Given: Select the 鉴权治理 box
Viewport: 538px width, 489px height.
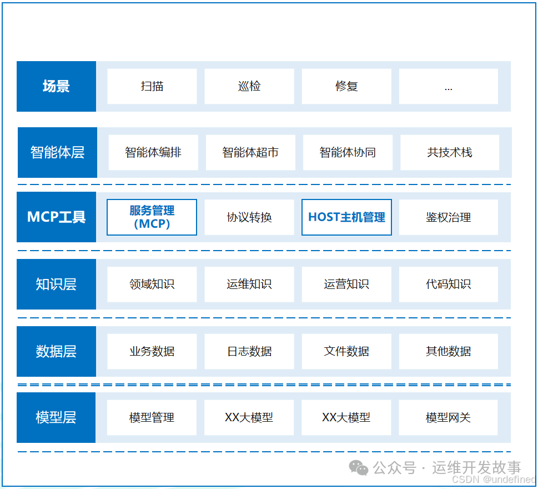Looking at the screenshot, I should pos(449,217).
